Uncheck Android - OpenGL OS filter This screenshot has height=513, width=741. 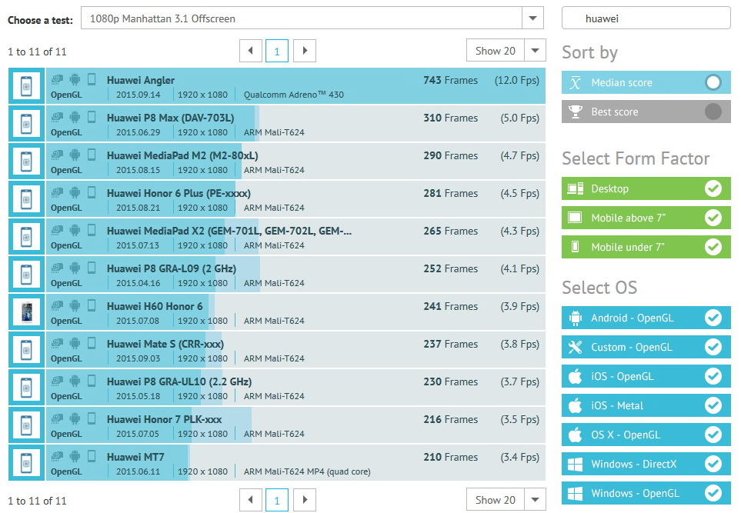pos(713,318)
